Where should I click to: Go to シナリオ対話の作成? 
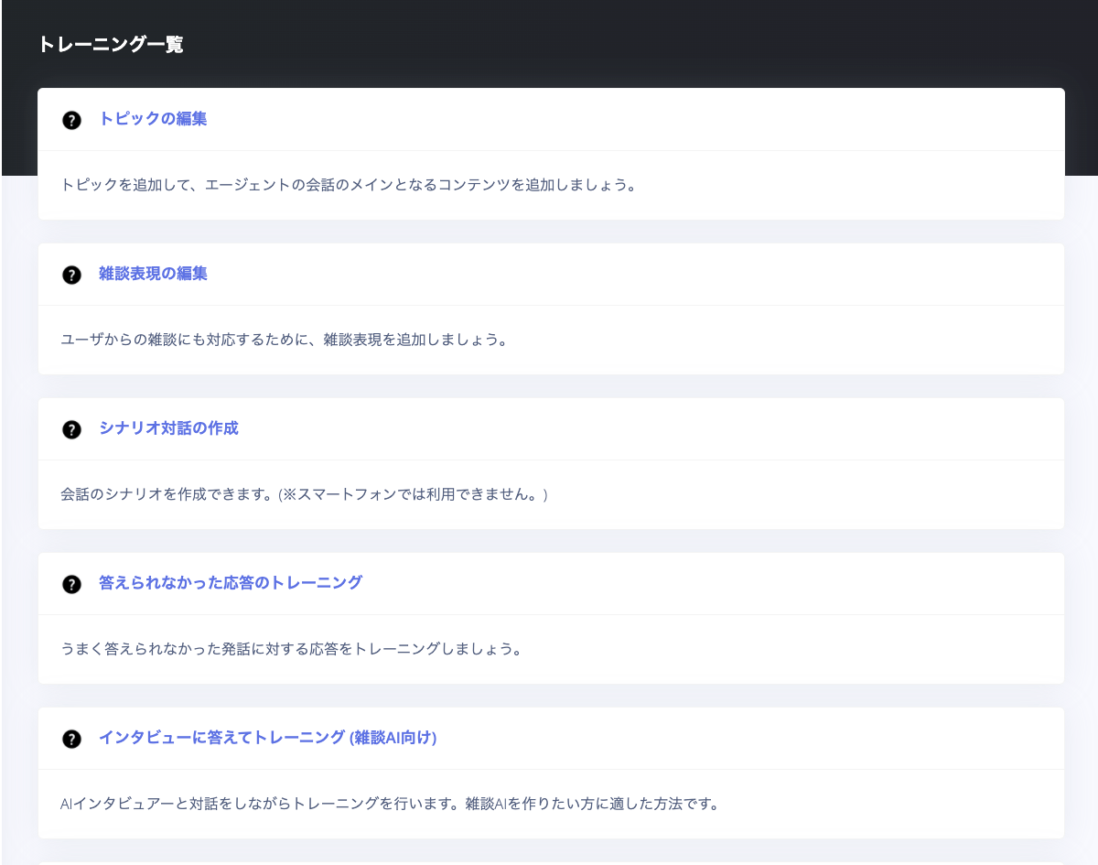coord(168,428)
